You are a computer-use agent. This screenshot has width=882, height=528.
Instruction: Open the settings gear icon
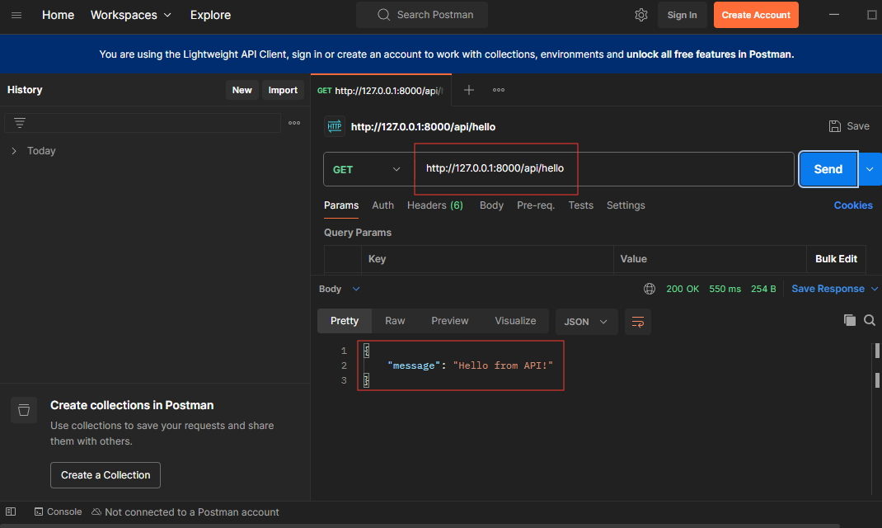pyautogui.click(x=641, y=15)
